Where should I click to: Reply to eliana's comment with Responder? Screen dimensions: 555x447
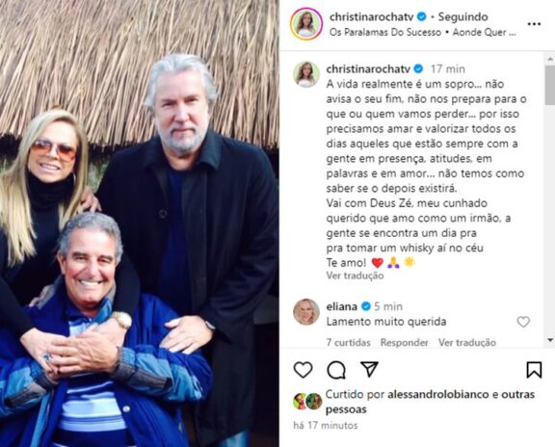pos(405,343)
